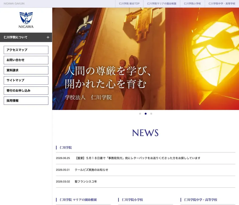Click the 学校法人 仁川学院 slide caption
Image resolution: width=239 pixels, height=205 pixels.
coord(88,97)
